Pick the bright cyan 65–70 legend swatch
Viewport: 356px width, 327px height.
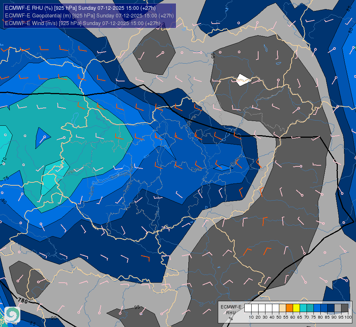tap(303, 308)
